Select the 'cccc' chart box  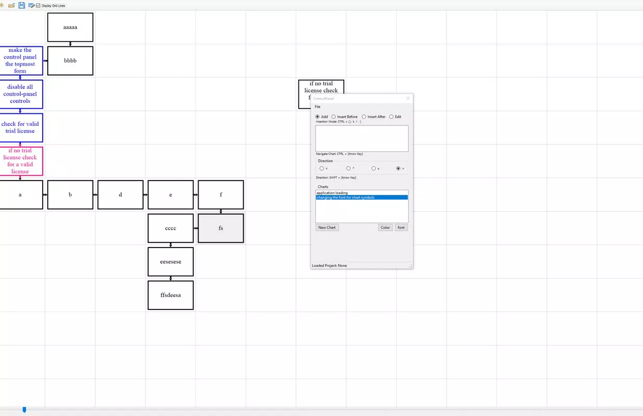170,228
